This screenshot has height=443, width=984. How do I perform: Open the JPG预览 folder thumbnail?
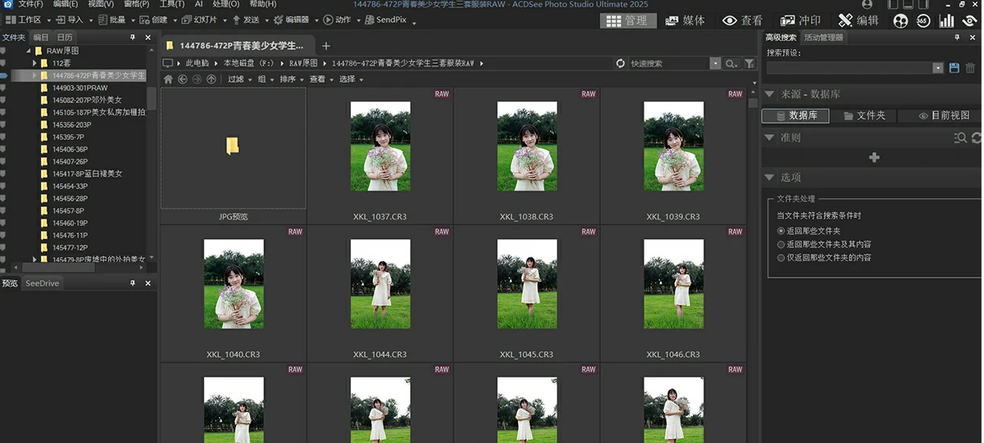coord(233,148)
